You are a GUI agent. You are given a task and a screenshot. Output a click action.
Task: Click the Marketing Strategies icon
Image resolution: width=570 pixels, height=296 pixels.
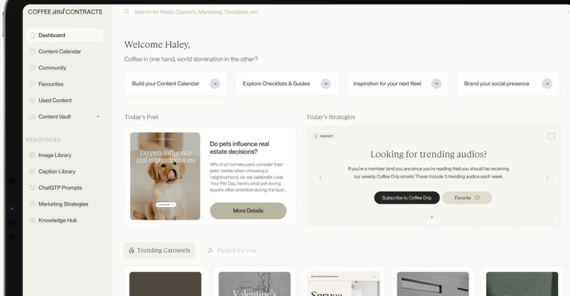[32, 204]
